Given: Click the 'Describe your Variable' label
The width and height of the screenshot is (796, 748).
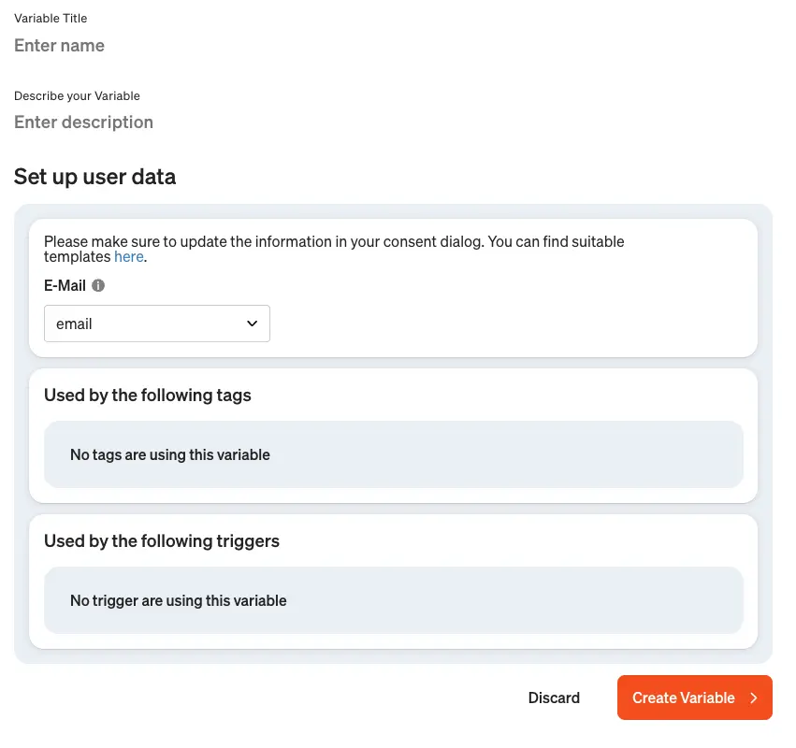Looking at the screenshot, I should [77, 95].
